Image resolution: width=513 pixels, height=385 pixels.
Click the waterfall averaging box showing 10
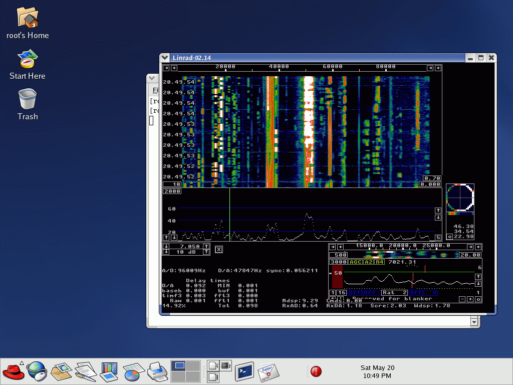click(172, 184)
